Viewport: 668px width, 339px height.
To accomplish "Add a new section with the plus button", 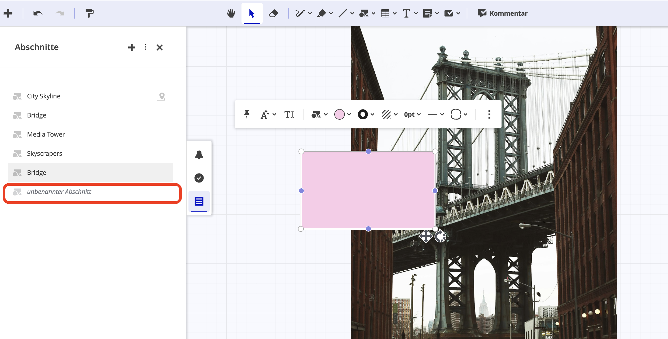I will coord(132,47).
